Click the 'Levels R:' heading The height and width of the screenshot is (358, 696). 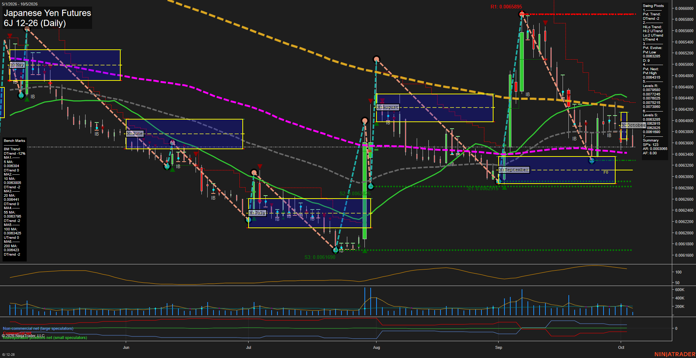click(x=651, y=86)
